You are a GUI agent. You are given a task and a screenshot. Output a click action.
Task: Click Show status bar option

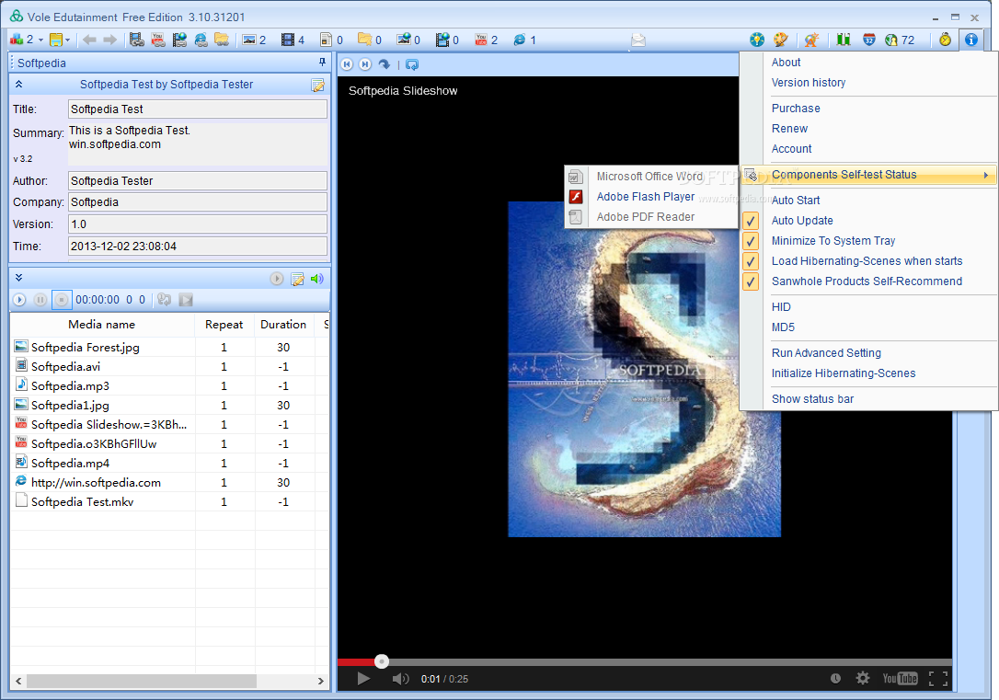point(812,398)
